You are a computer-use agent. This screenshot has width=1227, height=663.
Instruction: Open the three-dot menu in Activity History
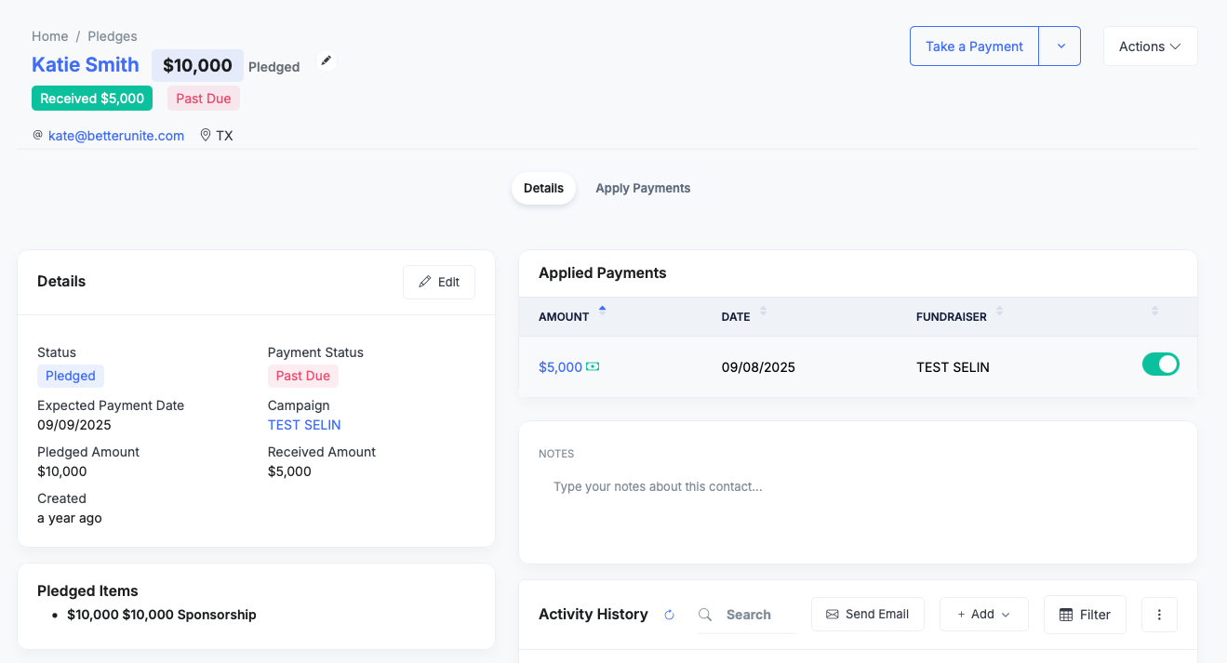click(1159, 615)
